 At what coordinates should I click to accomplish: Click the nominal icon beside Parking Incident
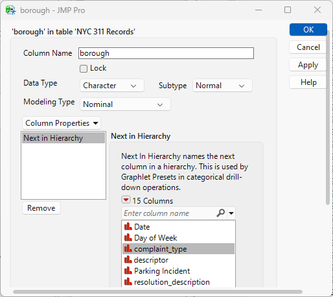[128, 270]
